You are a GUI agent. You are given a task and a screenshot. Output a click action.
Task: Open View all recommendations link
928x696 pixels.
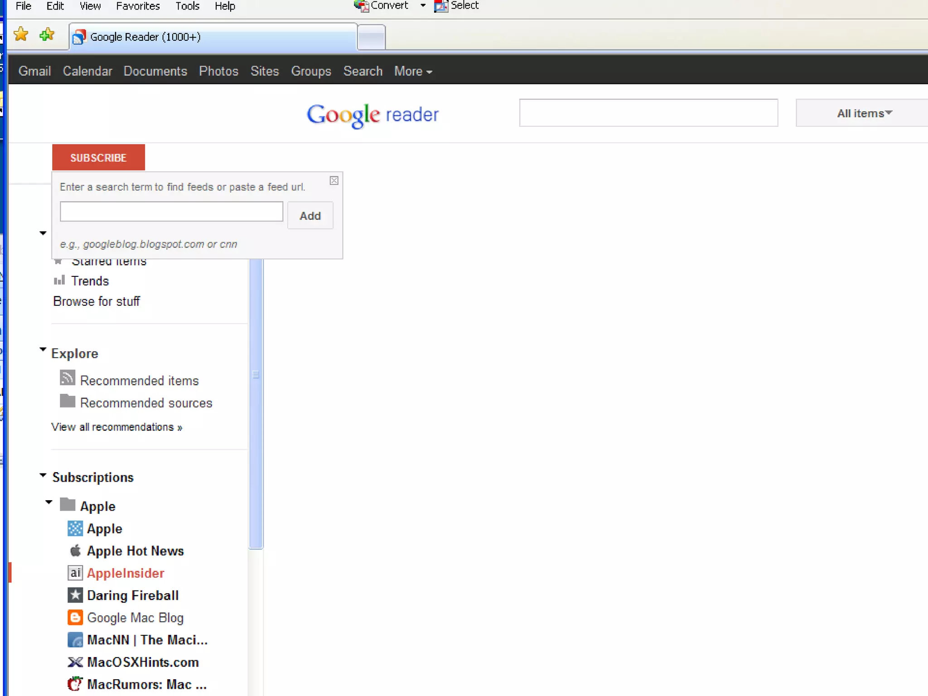click(x=116, y=427)
